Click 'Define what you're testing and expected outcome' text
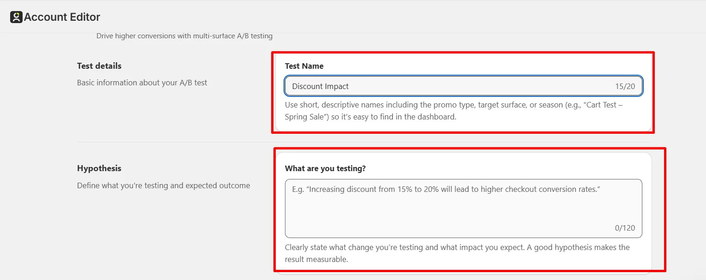 [x=164, y=185]
